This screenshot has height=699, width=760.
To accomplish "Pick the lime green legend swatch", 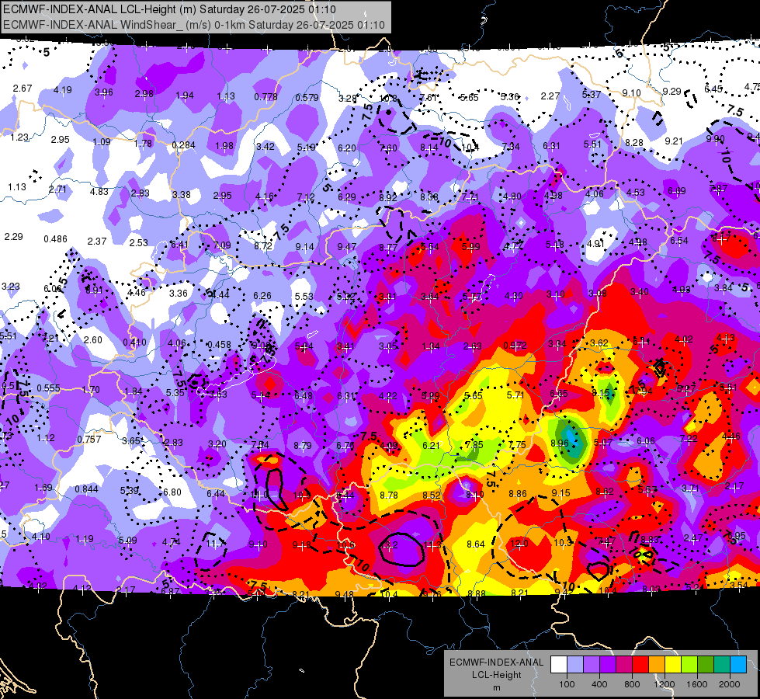I will 689,665.
